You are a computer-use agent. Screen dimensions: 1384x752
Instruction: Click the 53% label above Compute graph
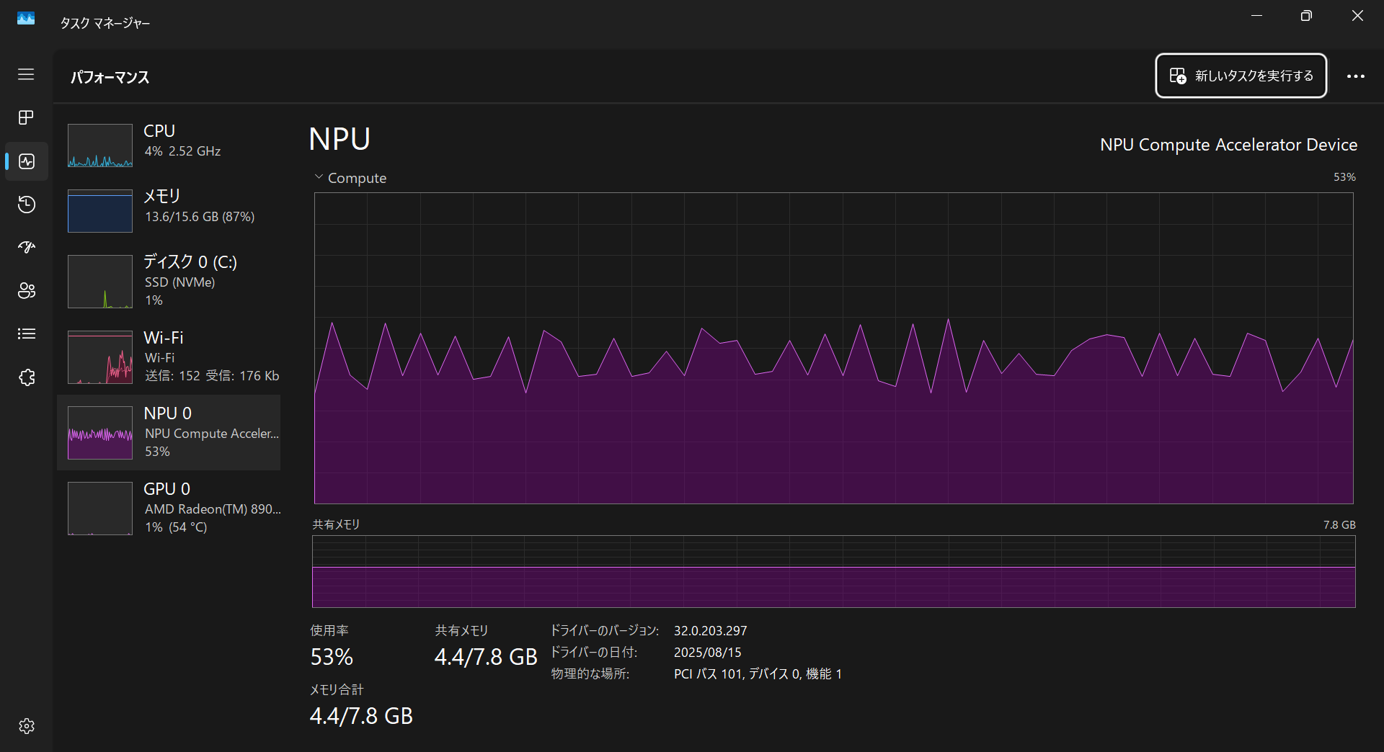[1344, 177]
